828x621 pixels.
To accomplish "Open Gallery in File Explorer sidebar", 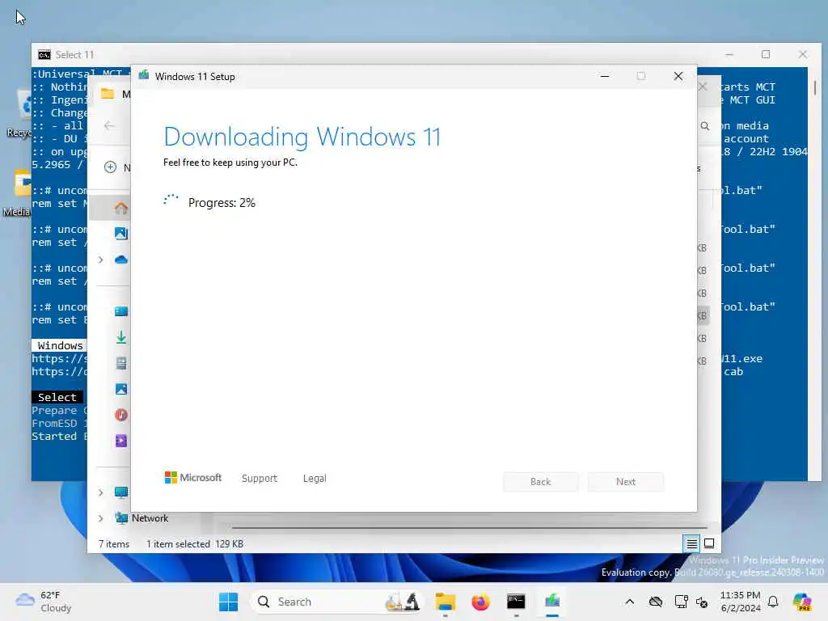I will click(x=121, y=234).
